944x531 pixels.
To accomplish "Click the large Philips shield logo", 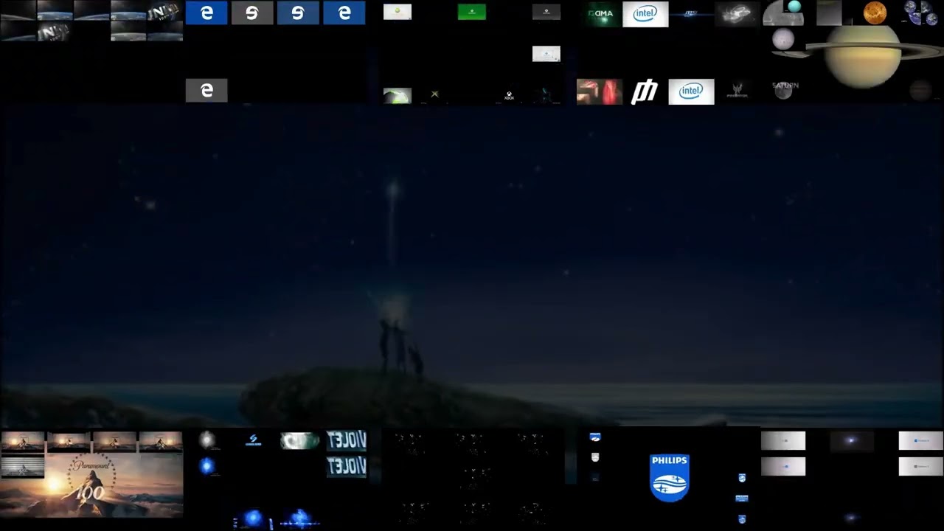I will [670, 478].
